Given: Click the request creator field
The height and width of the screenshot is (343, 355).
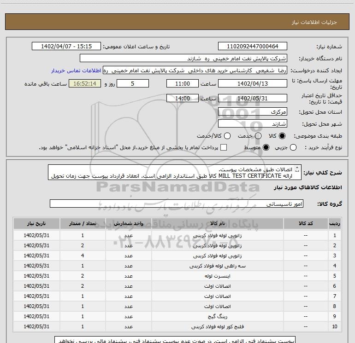Looking at the screenshot, I should point(195,70).
